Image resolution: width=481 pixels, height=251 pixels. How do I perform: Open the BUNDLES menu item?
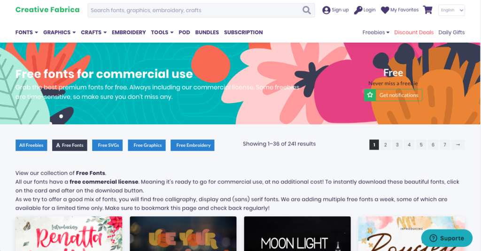click(207, 32)
